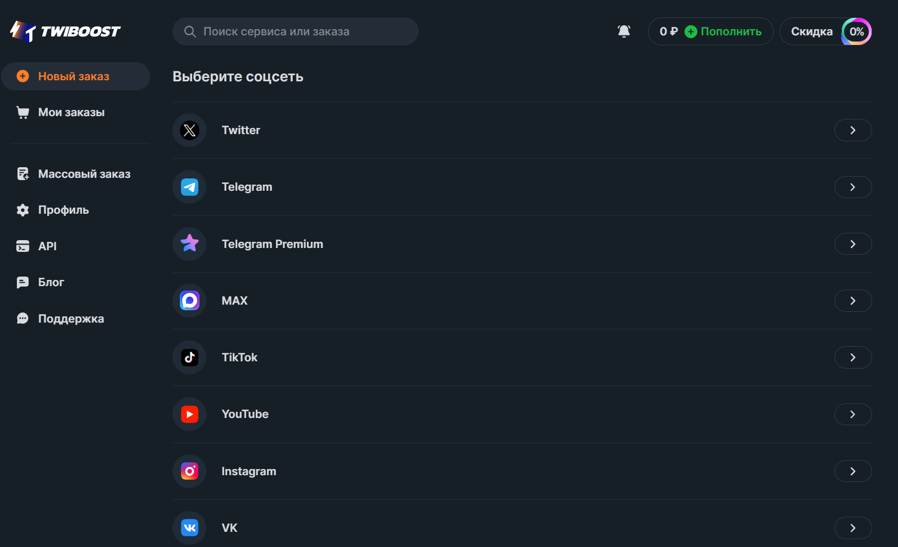Expand TikTok services with chevron
The image size is (898, 547).
852,357
